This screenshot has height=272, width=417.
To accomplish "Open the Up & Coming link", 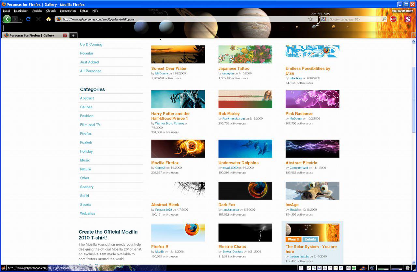I will click(91, 44).
